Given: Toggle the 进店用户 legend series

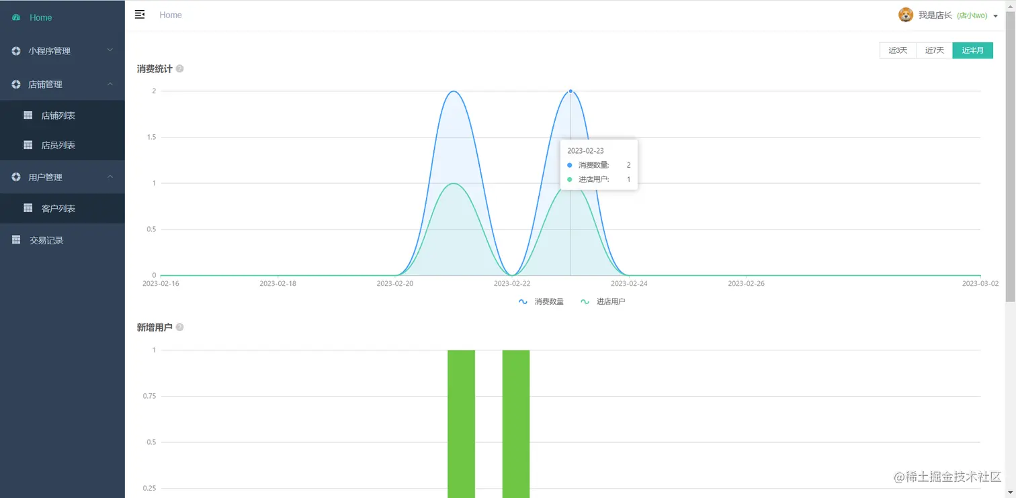Looking at the screenshot, I should (x=603, y=301).
